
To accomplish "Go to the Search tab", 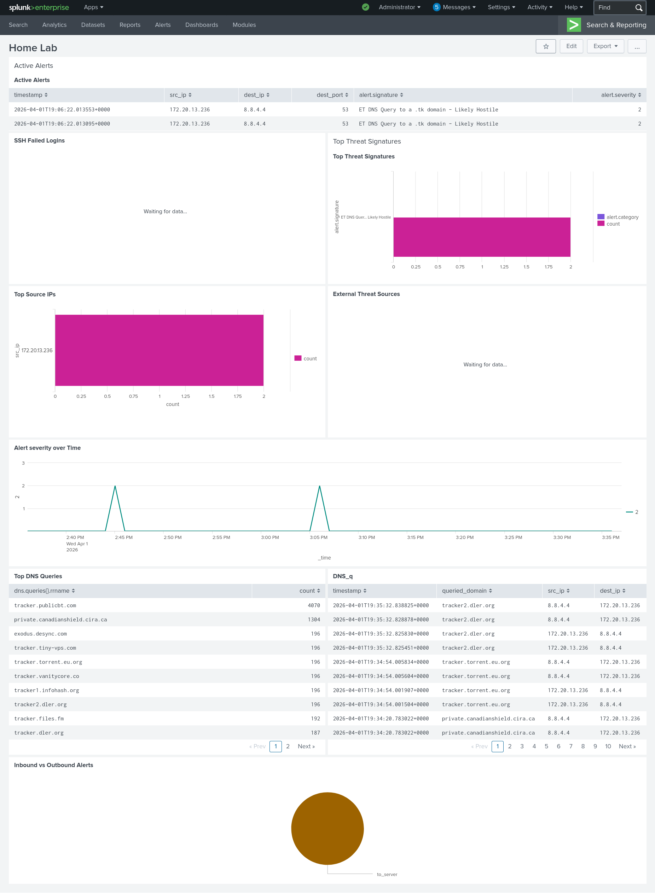I will [x=18, y=25].
